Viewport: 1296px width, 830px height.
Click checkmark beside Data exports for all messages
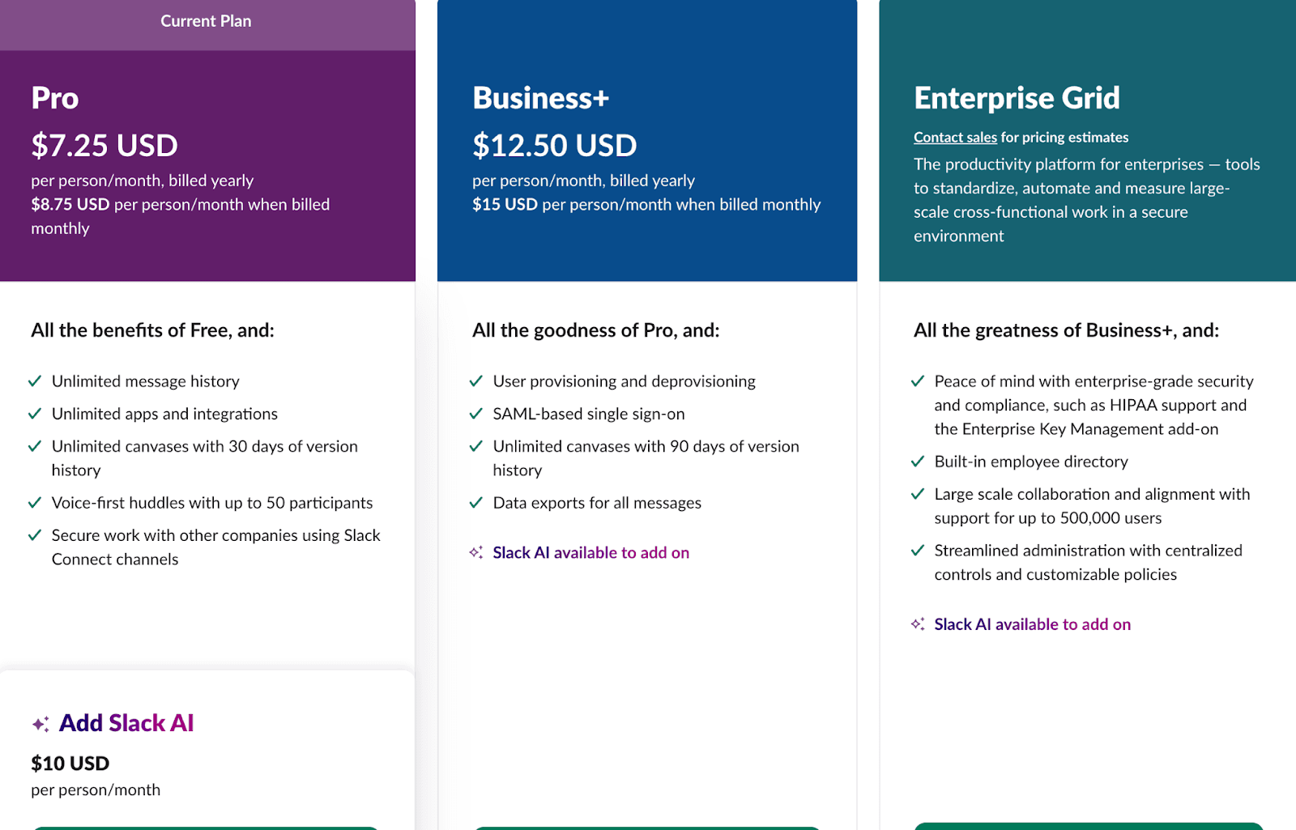coord(476,503)
